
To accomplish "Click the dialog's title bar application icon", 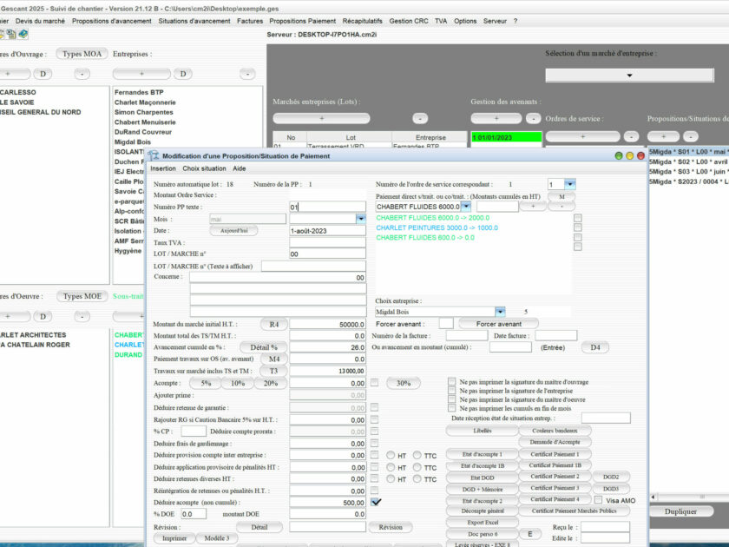I will click(154, 155).
